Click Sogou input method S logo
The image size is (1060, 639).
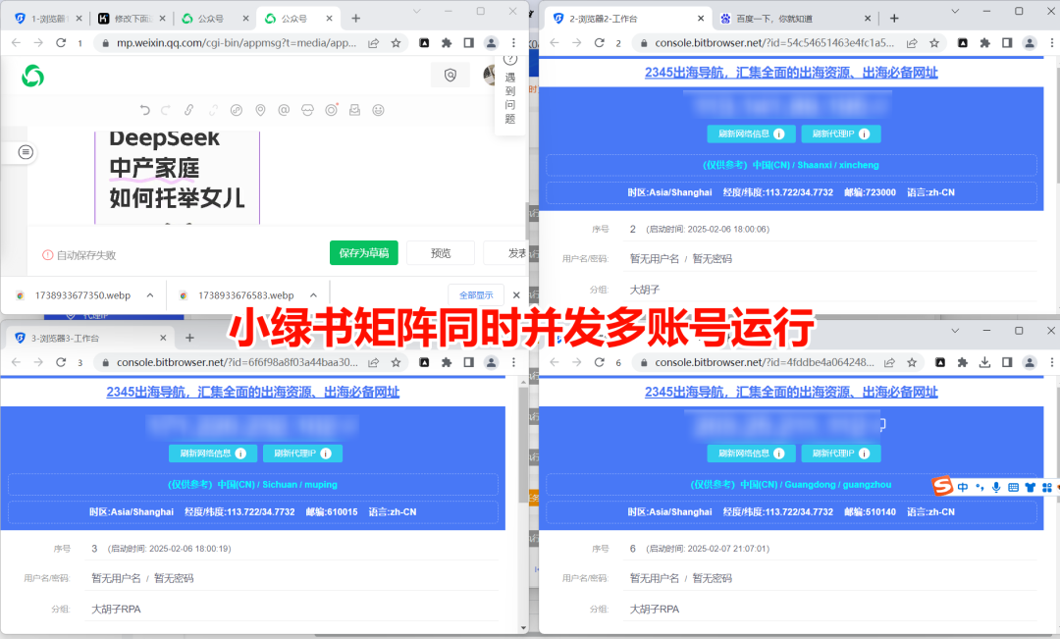click(942, 486)
